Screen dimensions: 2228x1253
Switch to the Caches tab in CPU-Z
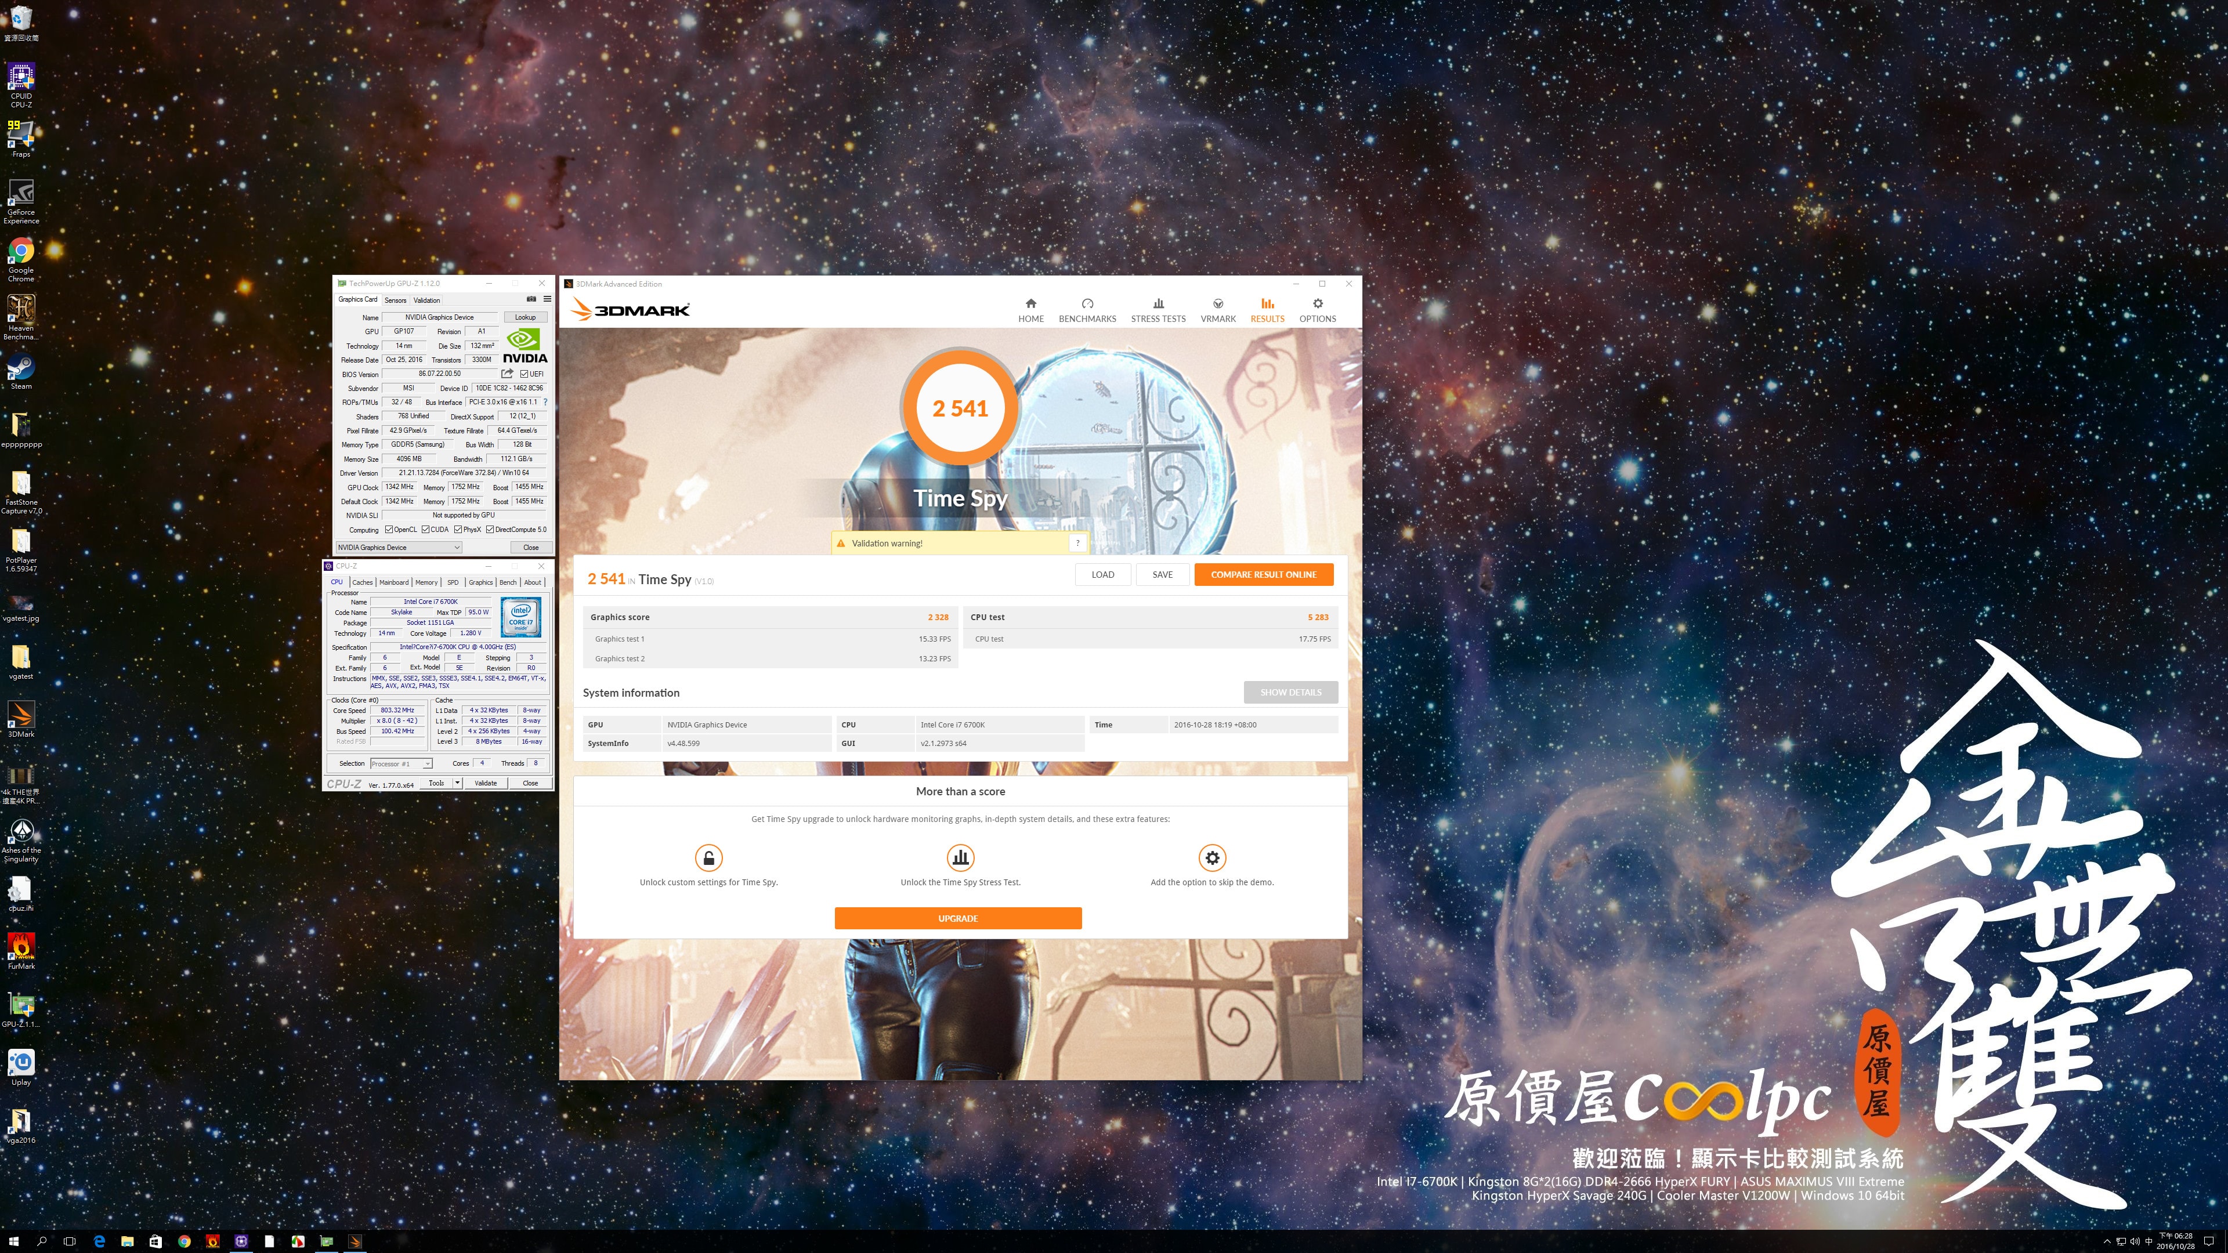pos(363,582)
